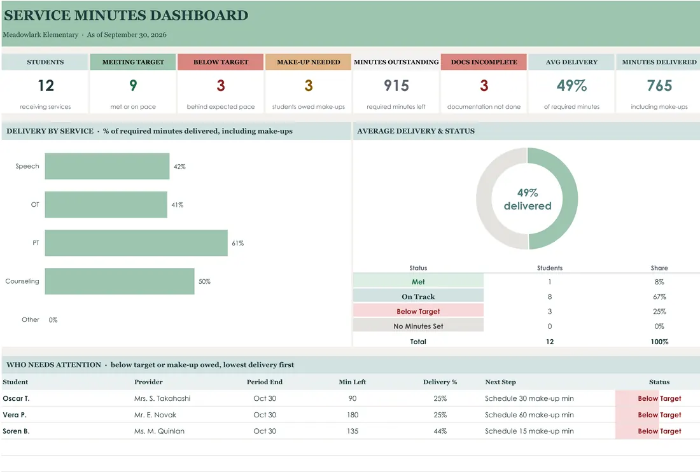Image resolution: width=700 pixels, height=474 pixels.
Task: Select the 0% label beside Other
Action: 53,320
